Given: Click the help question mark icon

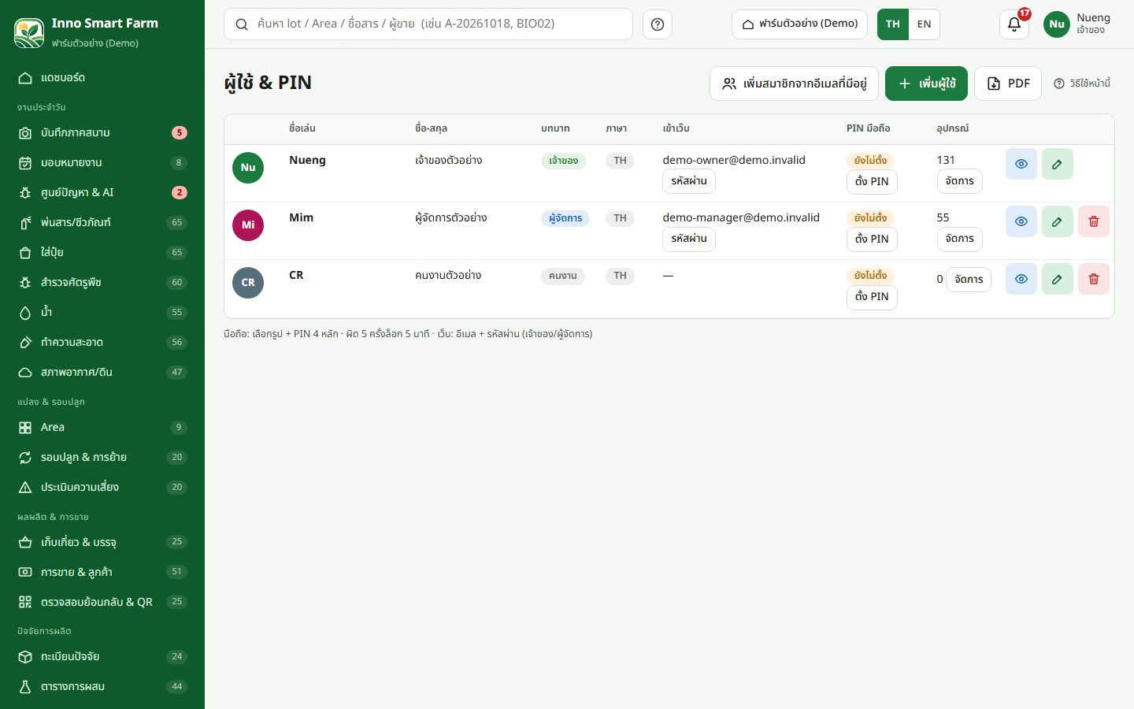Looking at the screenshot, I should [658, 24].
